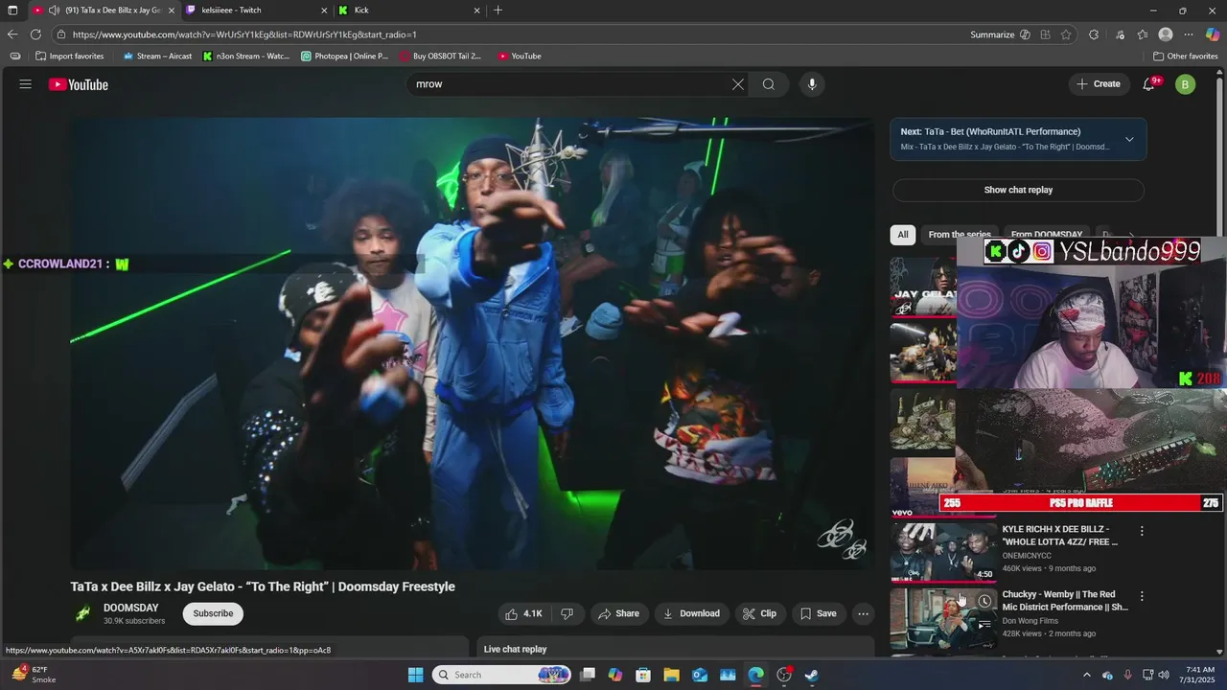Open the KYLE RICHH video thumbnail
This screenshot has height=690, width=1227.
click(943, 552)
